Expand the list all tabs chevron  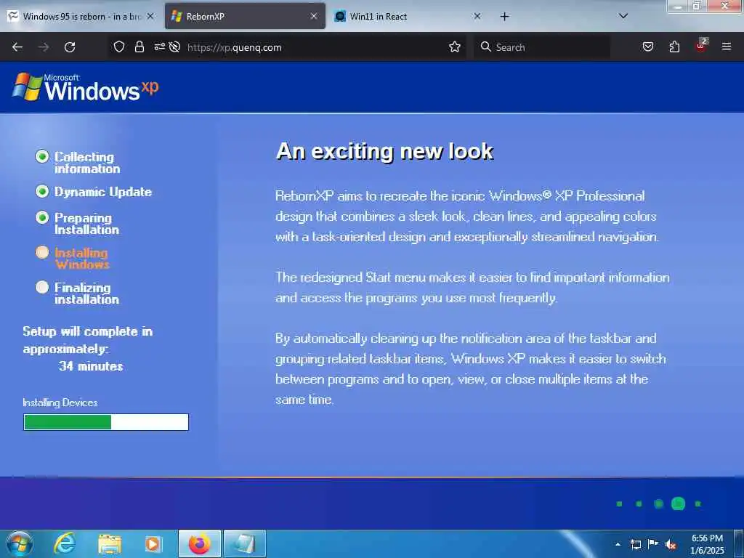(623, 16)
